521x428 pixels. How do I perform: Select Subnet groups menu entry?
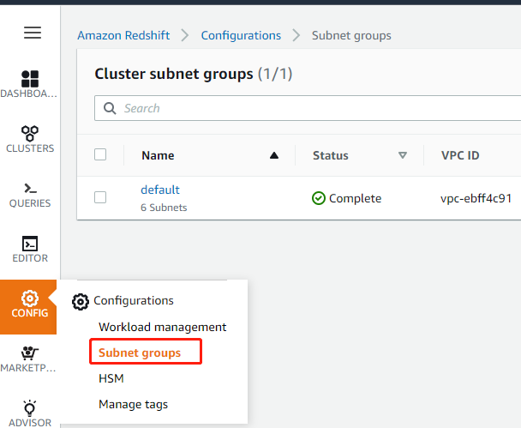tap(140, 353)
